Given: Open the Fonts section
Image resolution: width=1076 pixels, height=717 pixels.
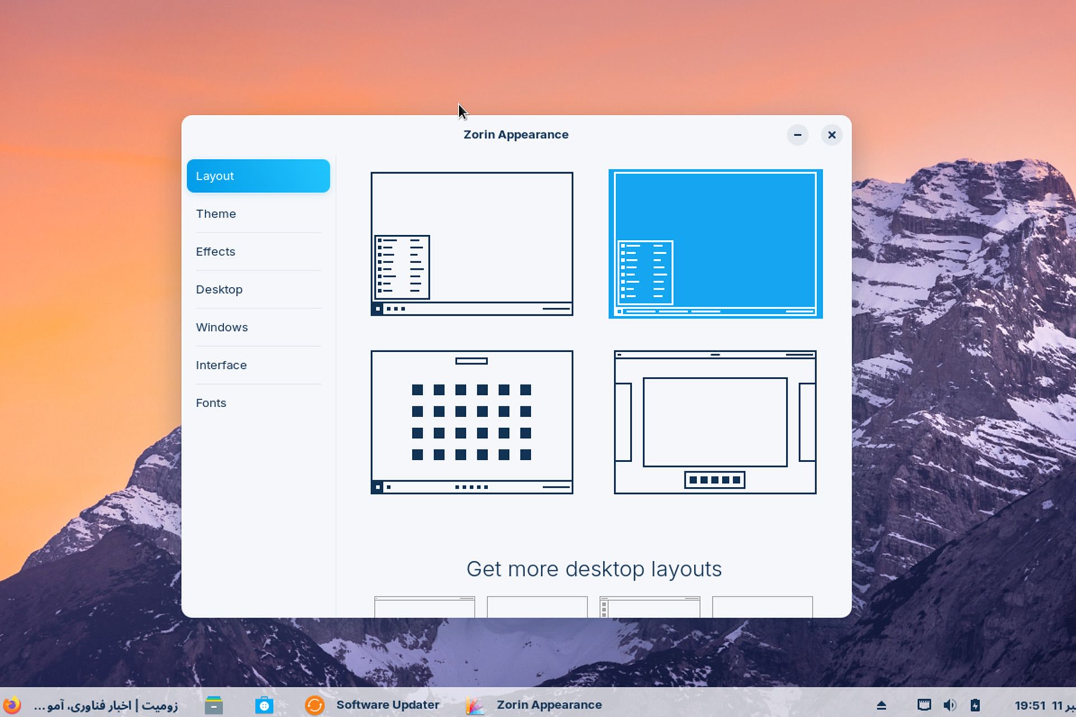Looking at the screenshot, I should pos(258,403).
